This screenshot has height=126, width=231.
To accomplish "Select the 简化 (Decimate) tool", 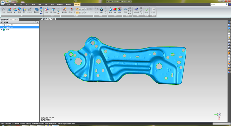I will click(15, 9).
